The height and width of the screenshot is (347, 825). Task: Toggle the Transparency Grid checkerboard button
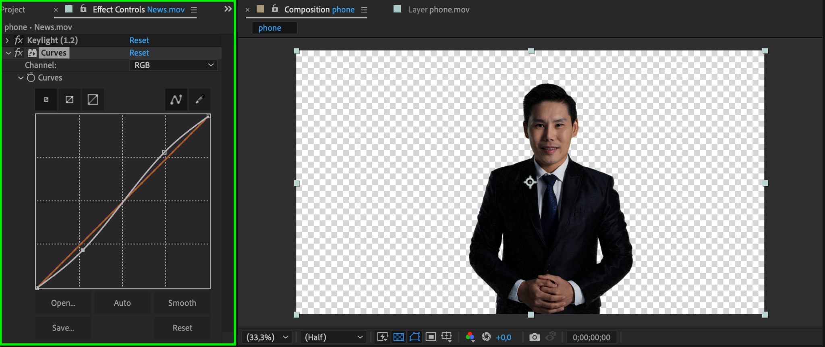[x=398, y=337]
